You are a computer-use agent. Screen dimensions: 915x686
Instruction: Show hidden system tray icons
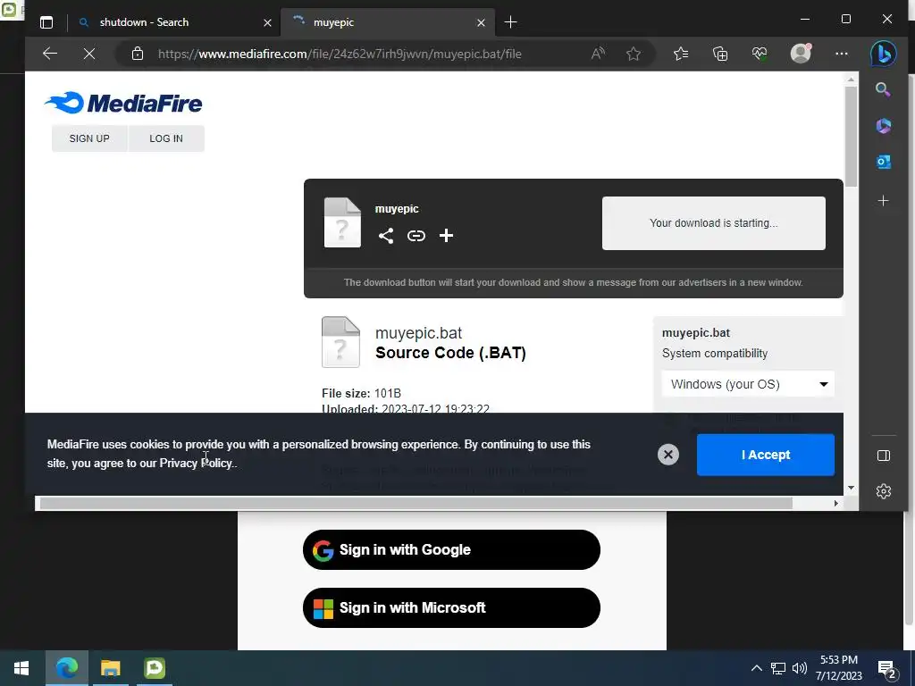(x=756, y=668)
